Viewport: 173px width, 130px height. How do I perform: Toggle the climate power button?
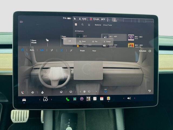[22, 50]
